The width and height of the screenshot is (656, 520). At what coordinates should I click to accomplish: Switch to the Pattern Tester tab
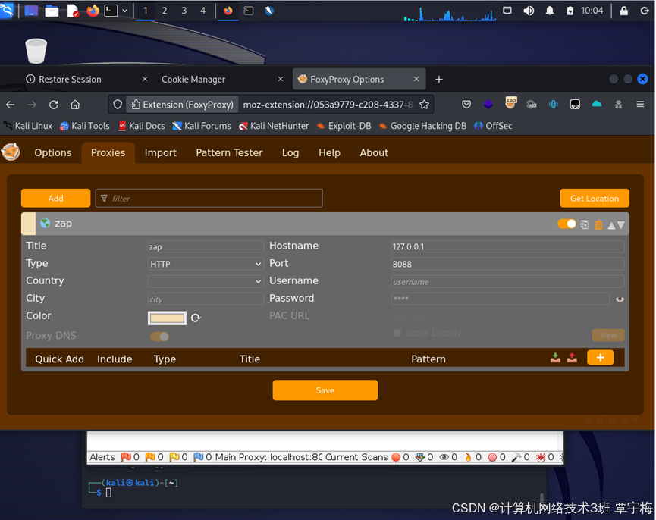tap(229, 152)
